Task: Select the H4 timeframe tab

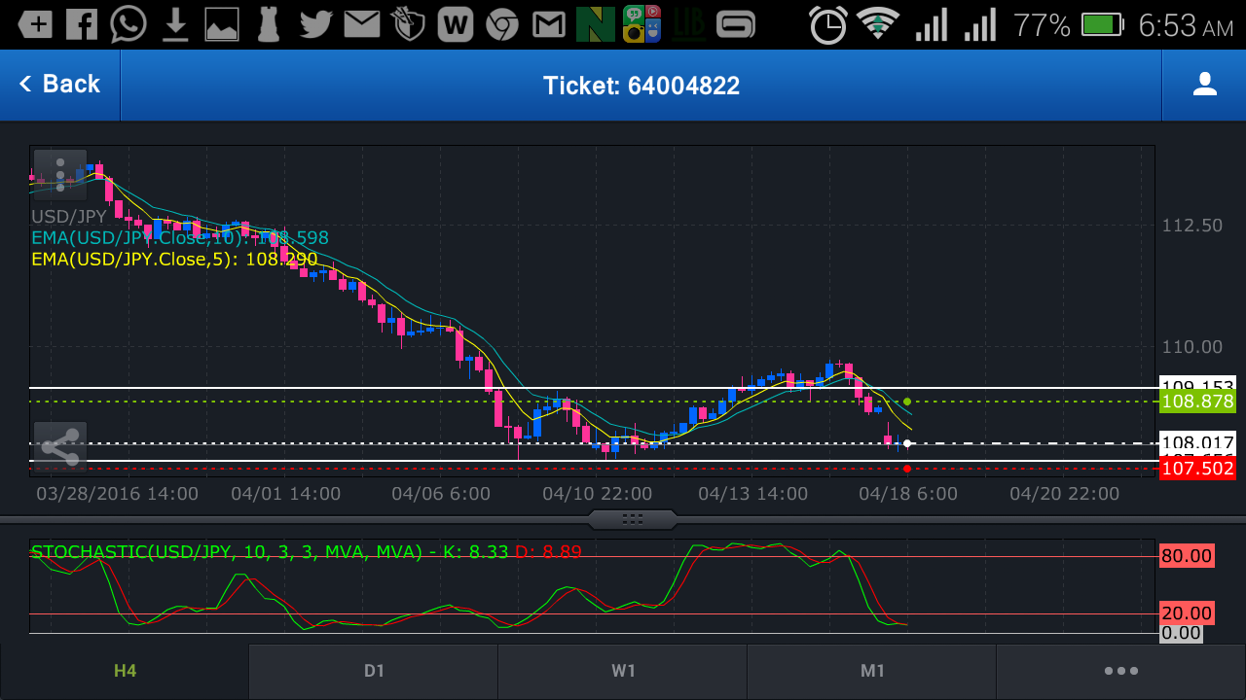Action: coord(125,671)
